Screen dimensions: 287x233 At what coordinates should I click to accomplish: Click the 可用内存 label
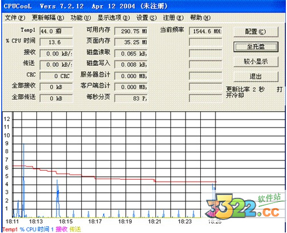(98, 29)
